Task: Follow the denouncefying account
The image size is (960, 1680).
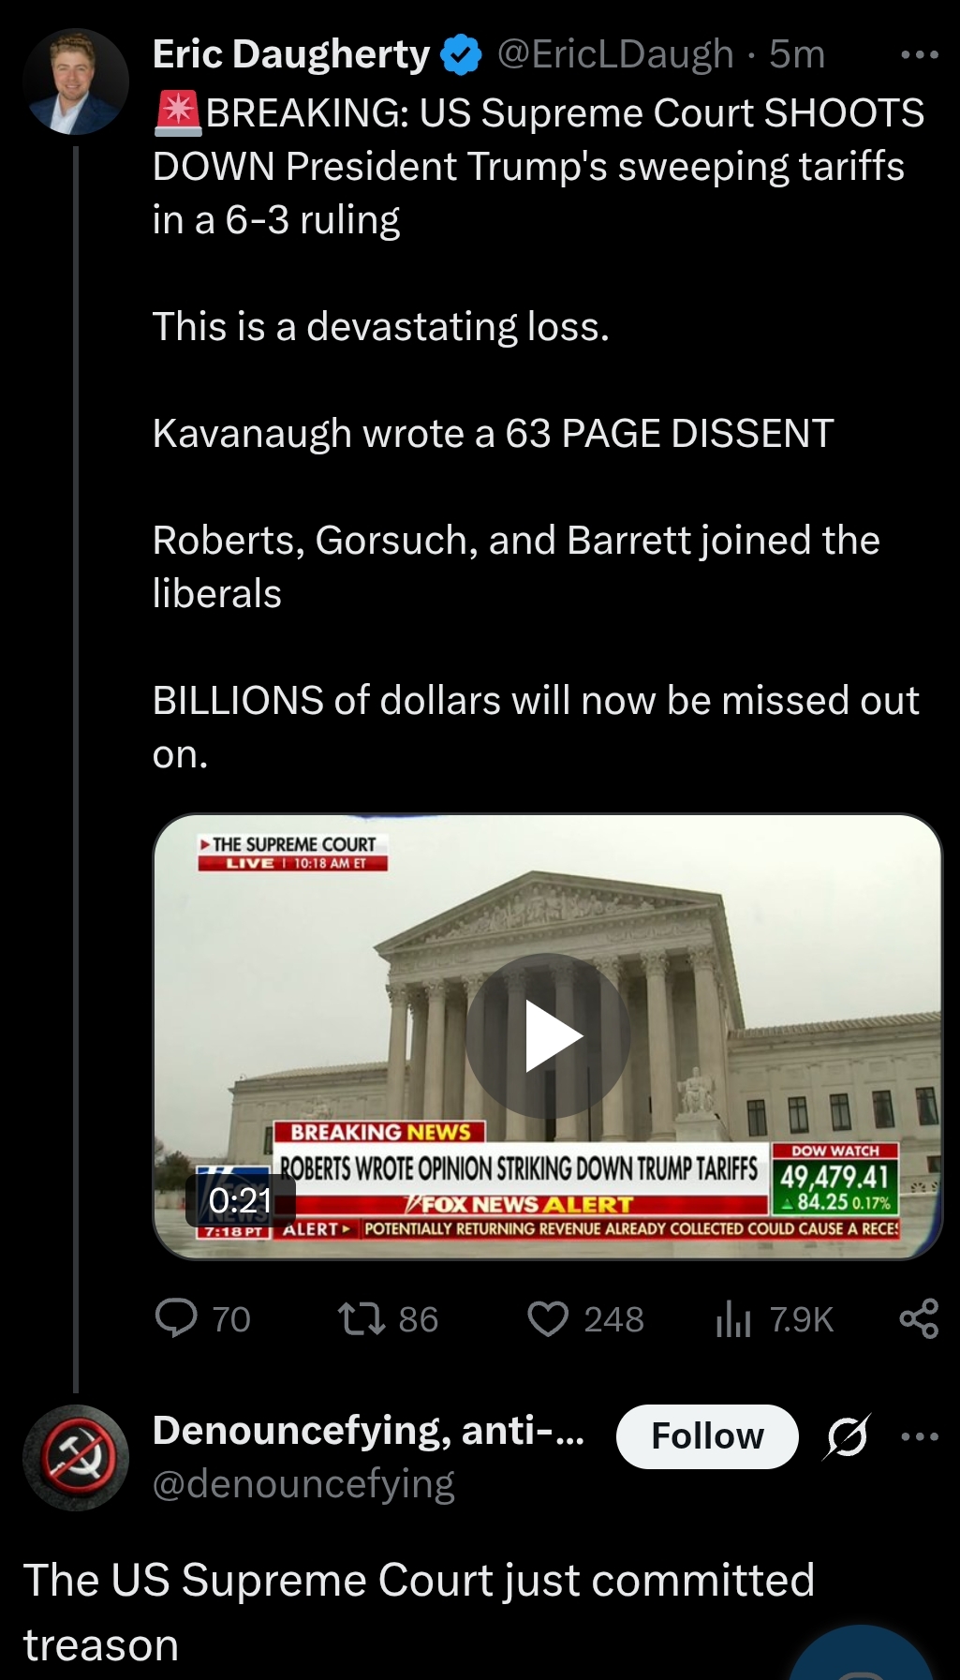Action: [x=707, y=1435]
